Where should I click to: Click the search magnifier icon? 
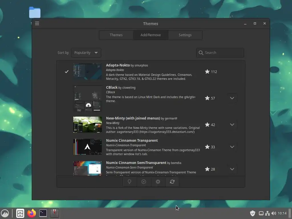[201, 53]
